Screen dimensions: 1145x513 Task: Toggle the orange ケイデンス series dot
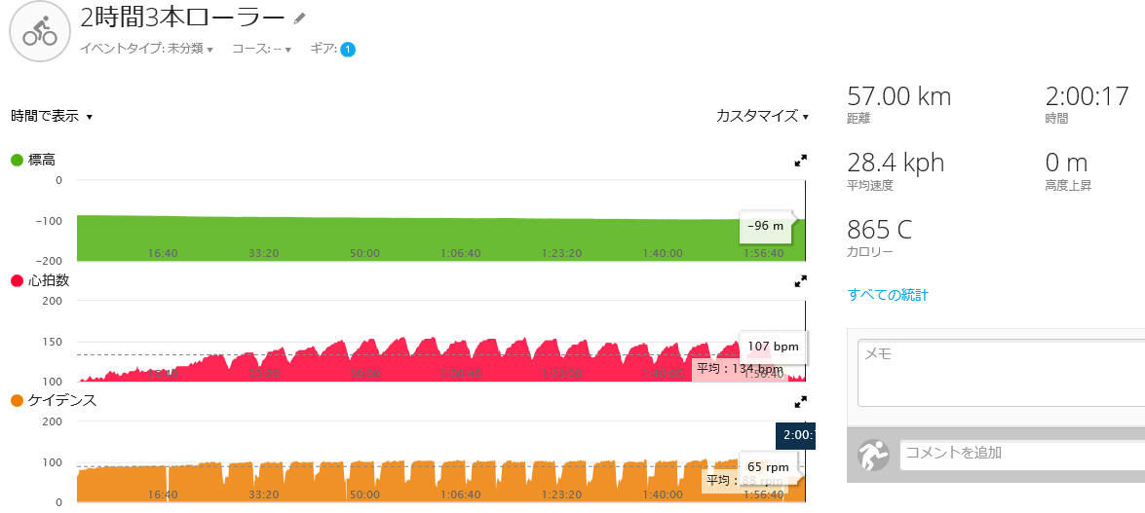[17, 401]
